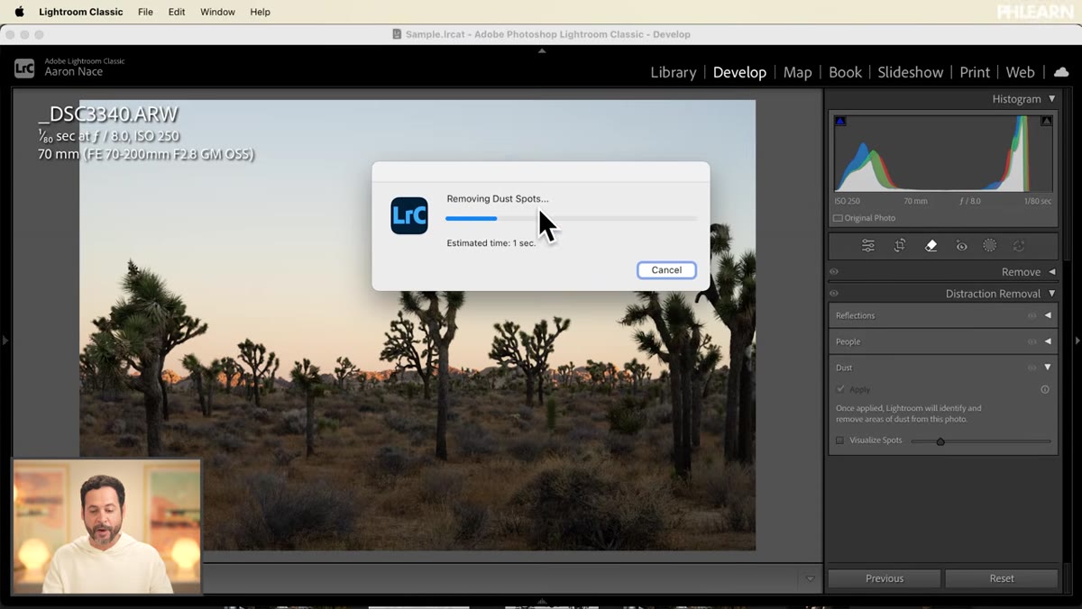Cancel the dust spot removal
This screenshot has width=1082, height=609.
(x=666, y=270)
